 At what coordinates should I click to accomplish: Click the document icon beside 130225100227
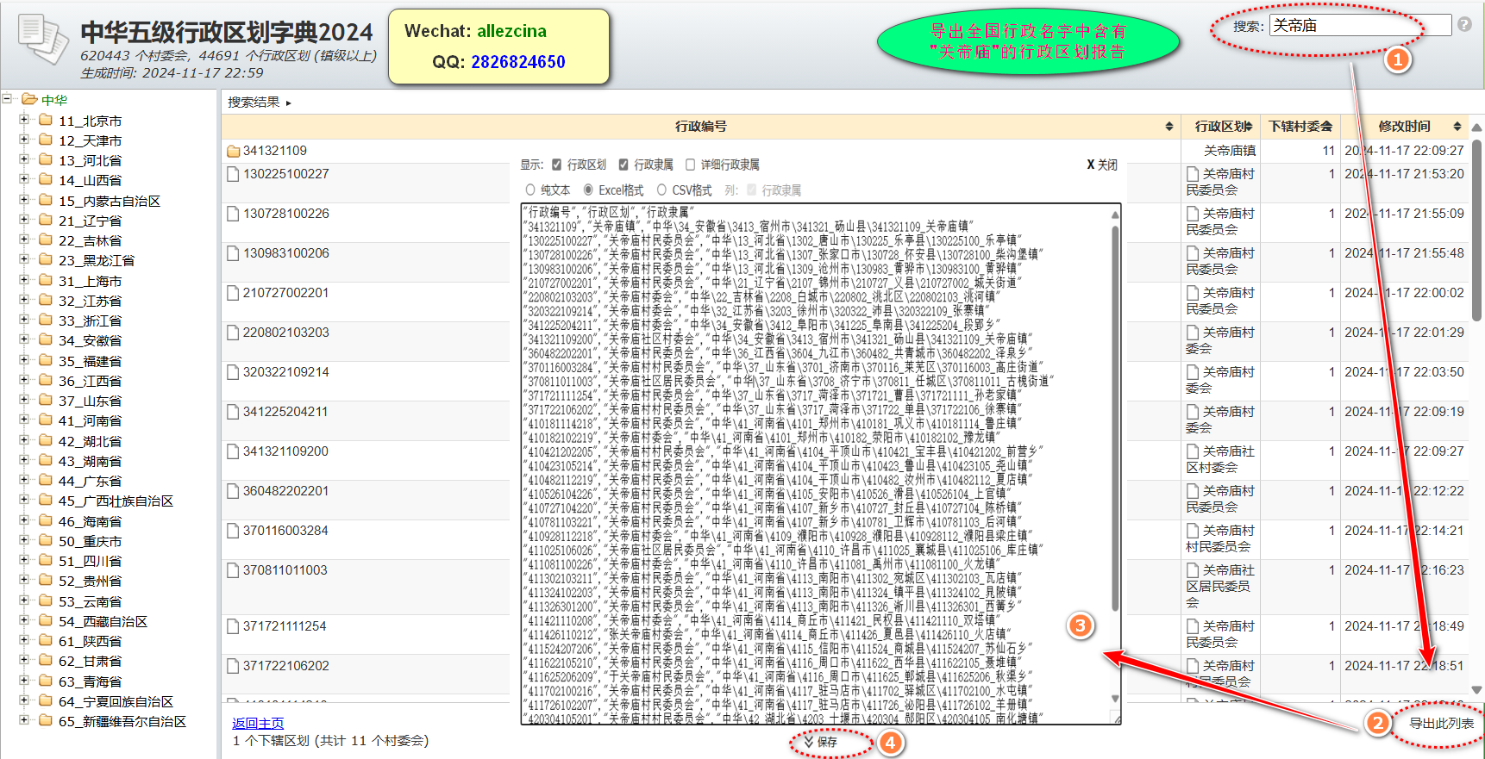(x=233, y=174)
